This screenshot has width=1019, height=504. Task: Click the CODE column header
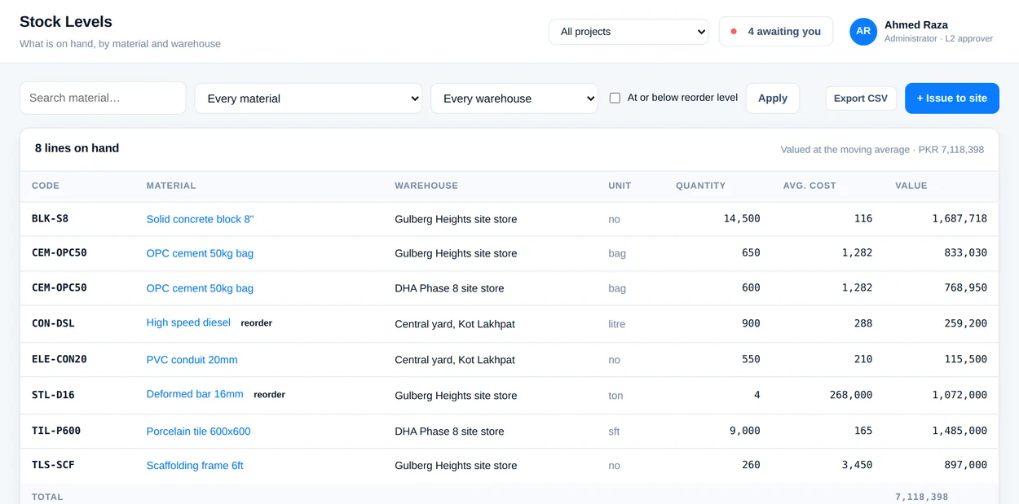[46, 186]
